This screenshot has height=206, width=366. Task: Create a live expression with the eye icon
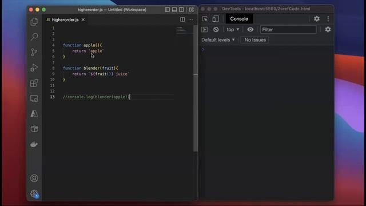[250, 29]
